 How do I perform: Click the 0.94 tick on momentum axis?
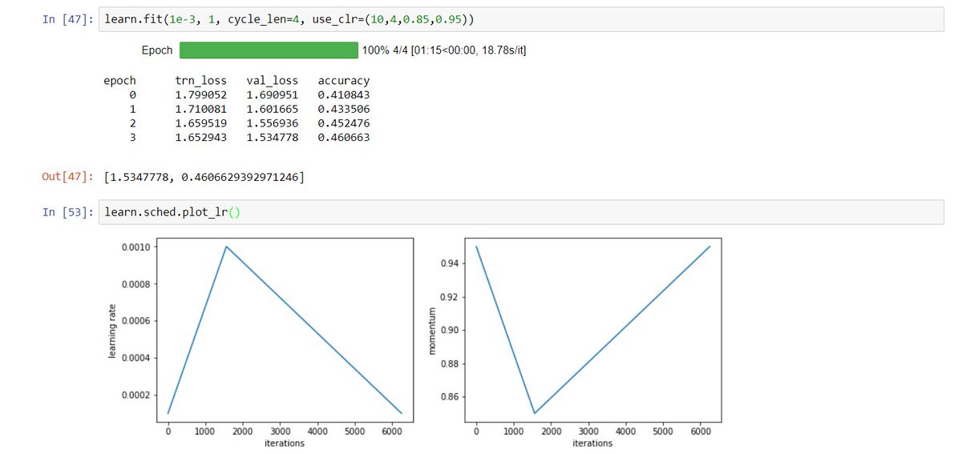[x=451, y=263]
